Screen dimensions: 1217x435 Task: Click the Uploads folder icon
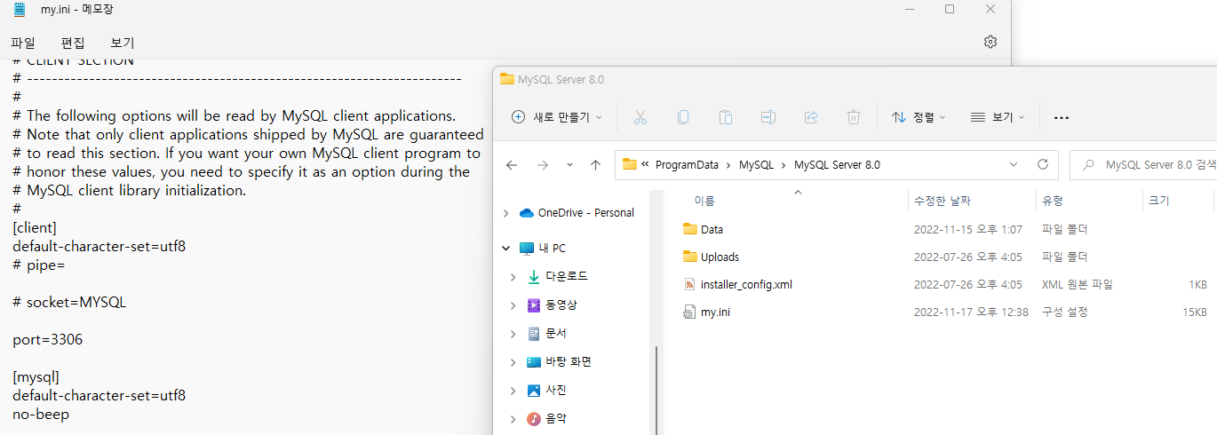(690, 257)
